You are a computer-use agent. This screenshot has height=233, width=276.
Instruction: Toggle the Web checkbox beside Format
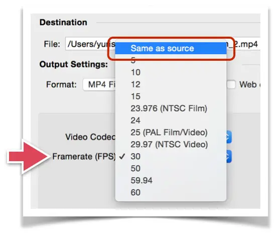coord(231,84)
